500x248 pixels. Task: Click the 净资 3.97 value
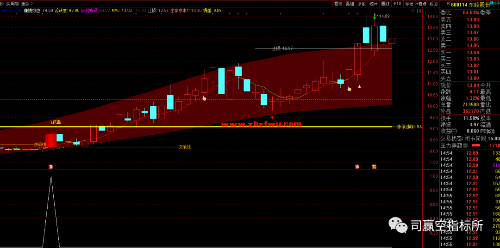coord(474,125)
